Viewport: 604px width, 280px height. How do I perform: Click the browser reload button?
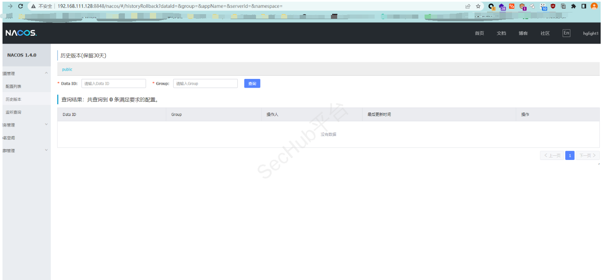coord(20,6)
